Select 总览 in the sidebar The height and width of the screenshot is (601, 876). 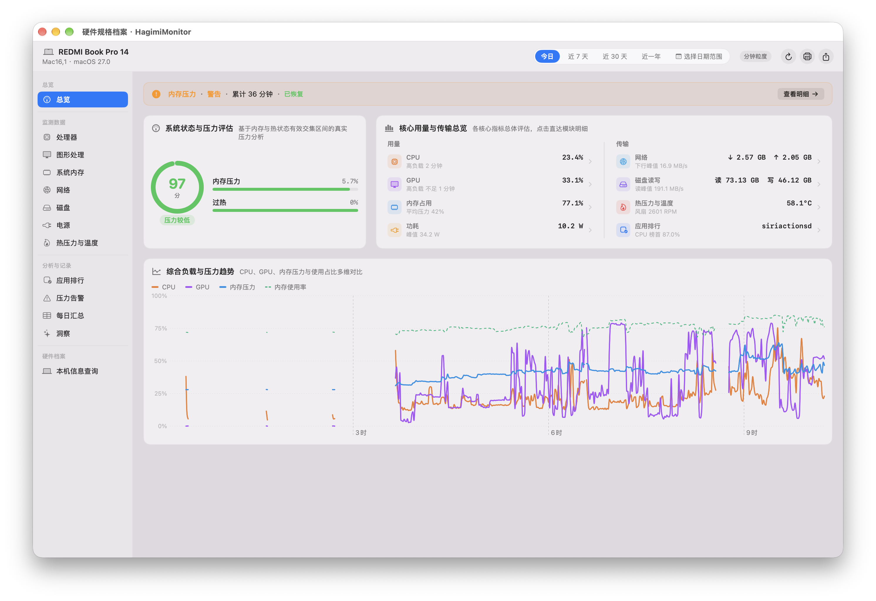coord(82,99)
